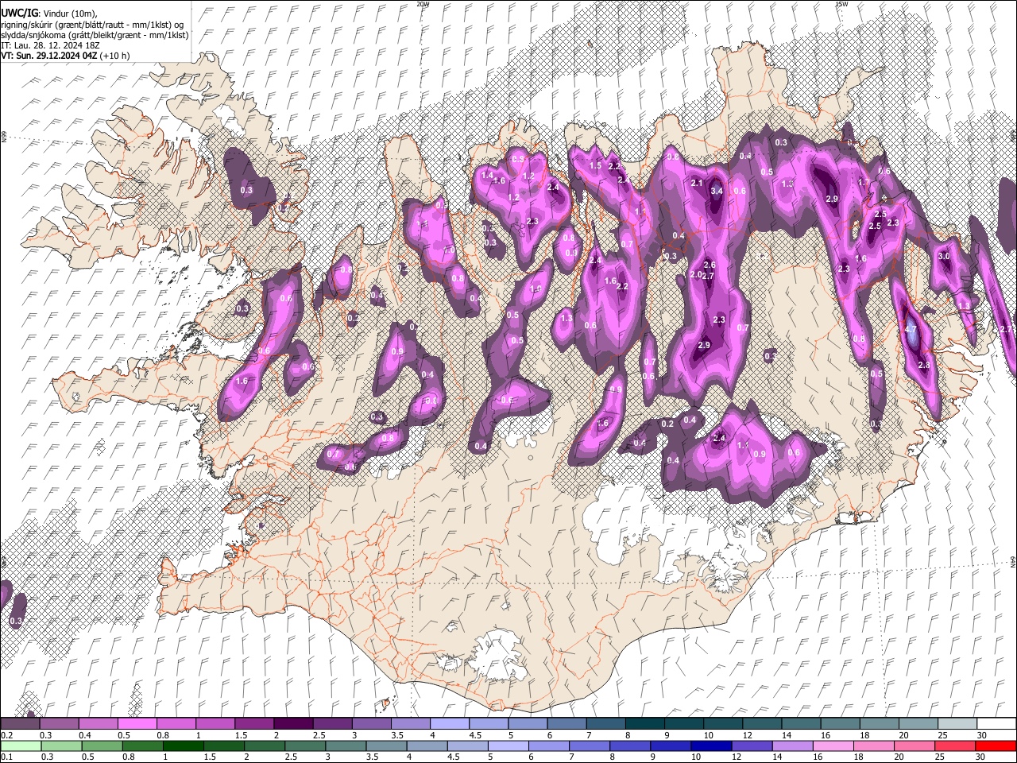The width and height of the screenshot is (1017, 763).
Task: Pick the violet 12–14 swatch, lower legend
Action: [751, 746]
